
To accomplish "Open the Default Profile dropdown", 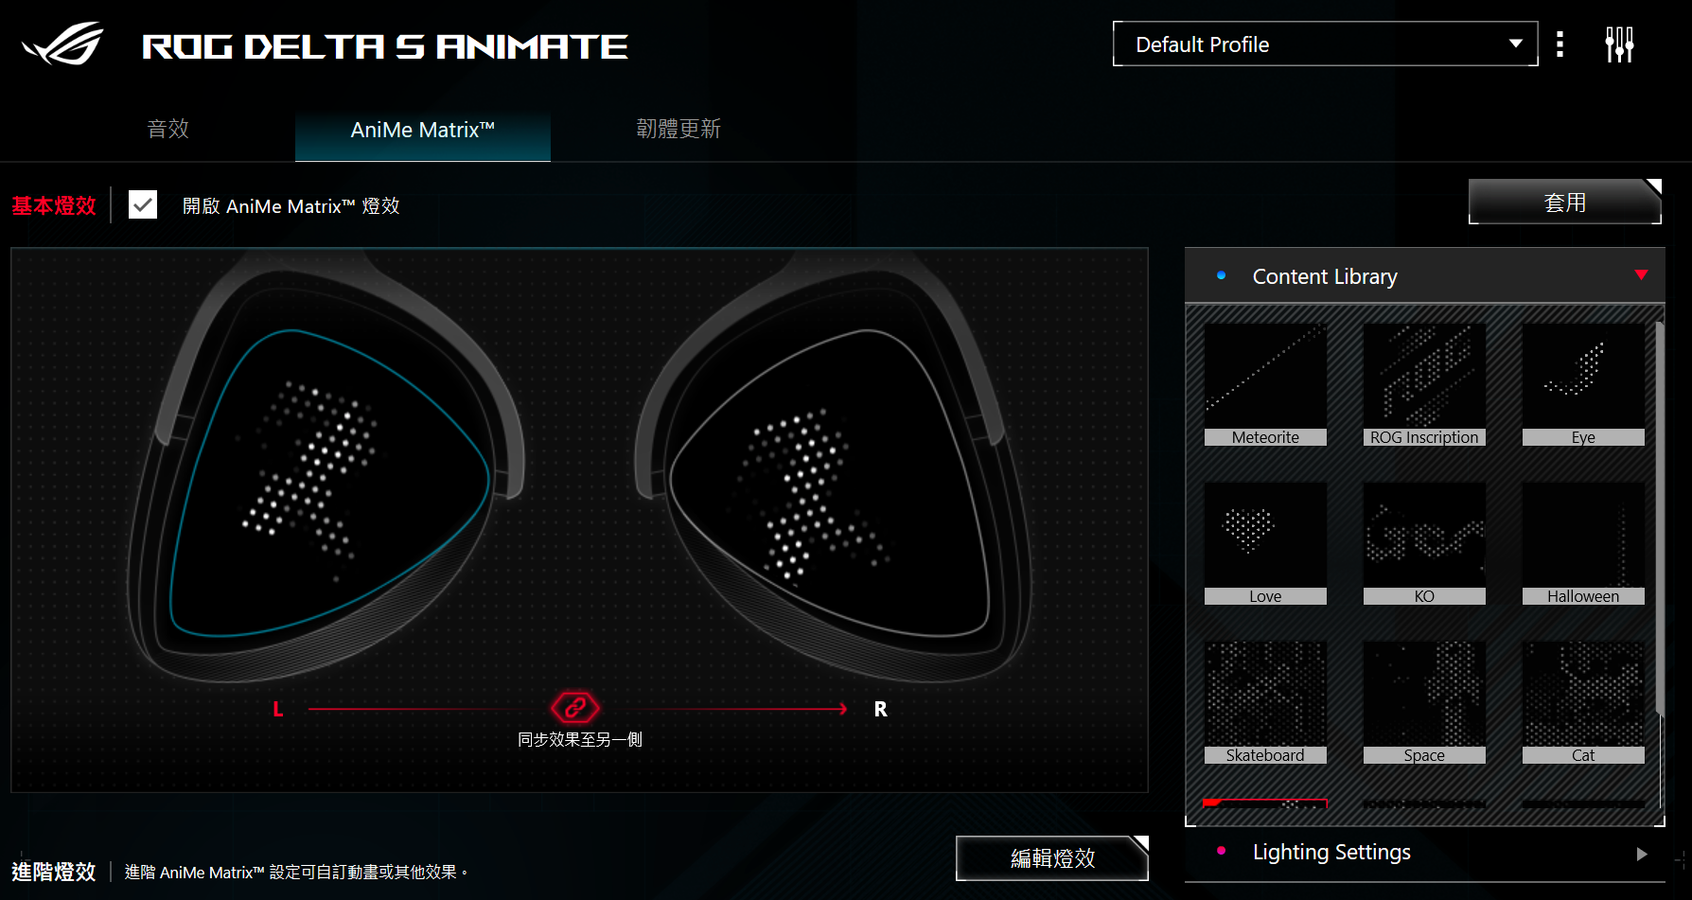I will click(x=1325, y=44).
